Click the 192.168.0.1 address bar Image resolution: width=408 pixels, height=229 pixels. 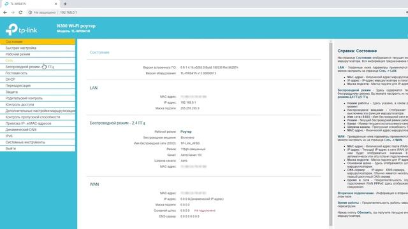point(68,13)
